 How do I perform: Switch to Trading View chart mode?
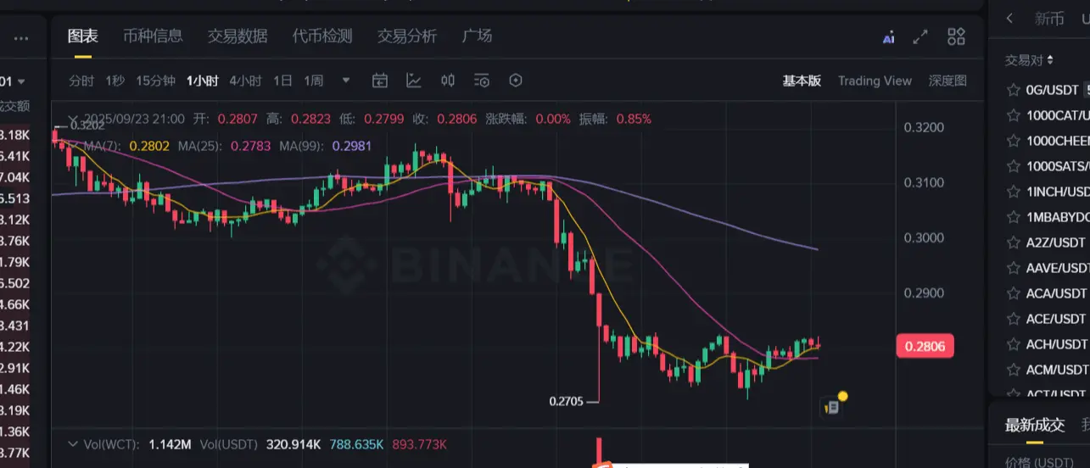(875, 81)
